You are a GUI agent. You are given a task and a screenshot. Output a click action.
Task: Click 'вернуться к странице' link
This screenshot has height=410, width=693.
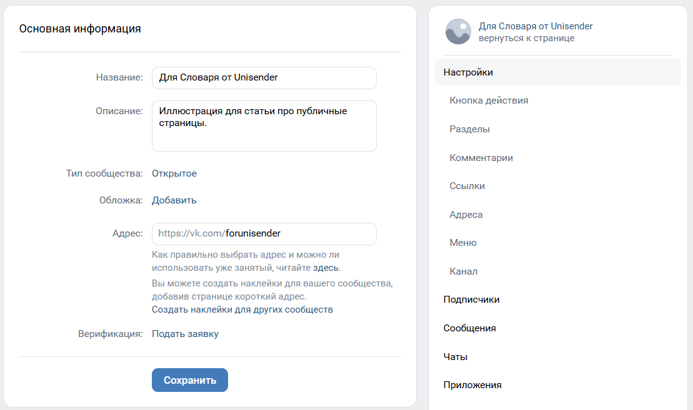pyautogui.click(x=526, y=38)
